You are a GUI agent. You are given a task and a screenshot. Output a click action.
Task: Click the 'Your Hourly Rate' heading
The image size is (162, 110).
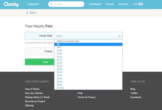pos(39,26)
